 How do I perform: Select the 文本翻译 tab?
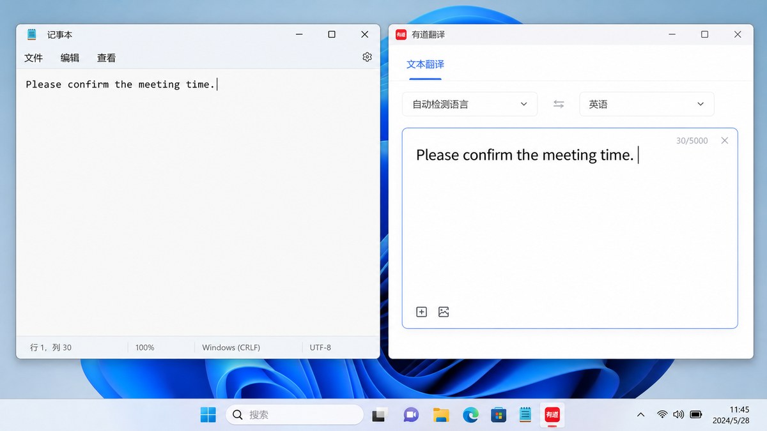(x=425, y=64)
